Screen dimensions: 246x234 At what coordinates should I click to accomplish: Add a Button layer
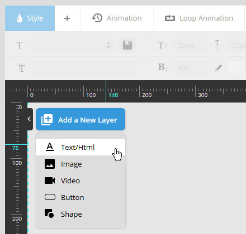click(81, 197)
